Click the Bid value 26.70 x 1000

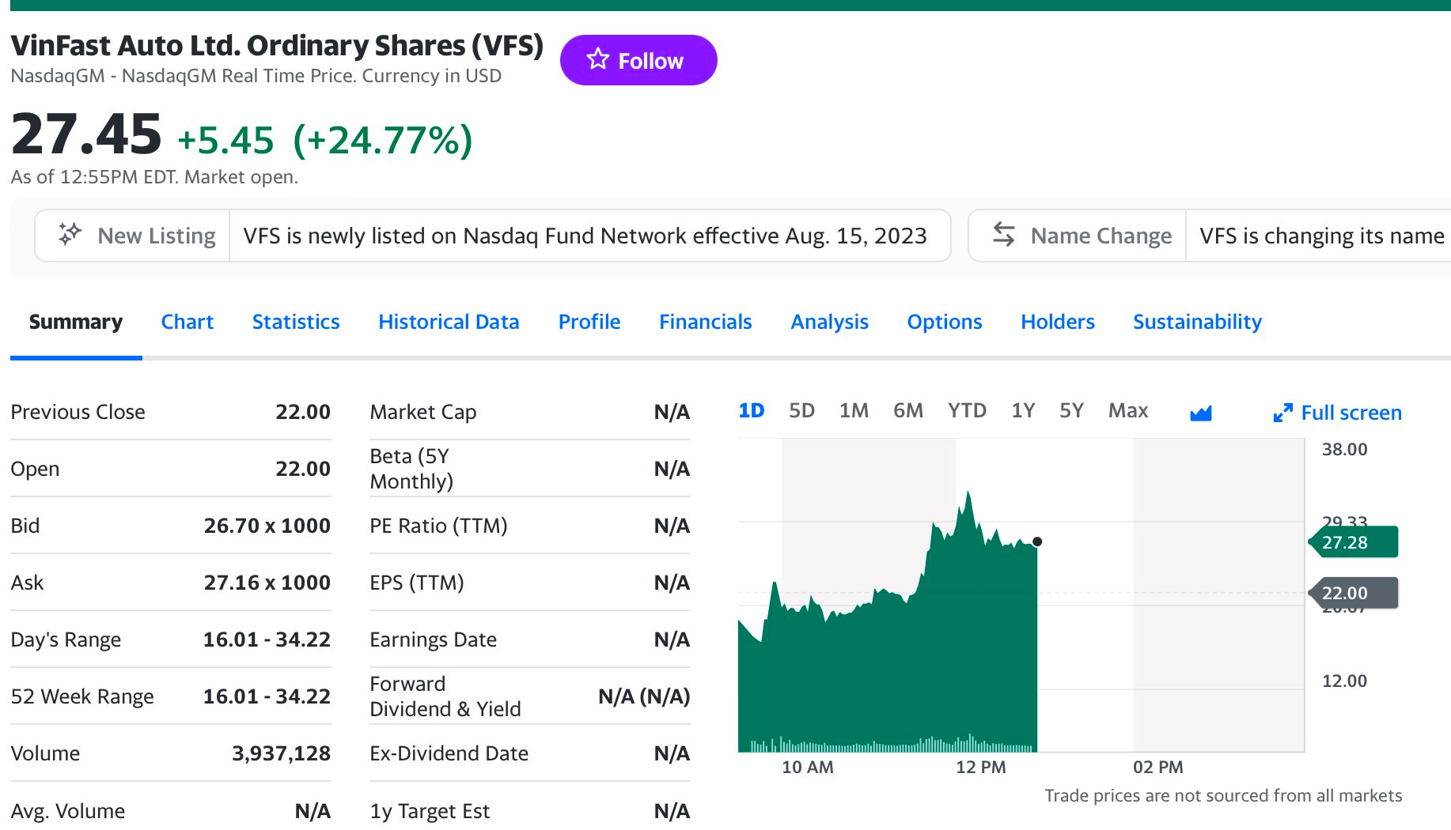pyautogui.click(x=267, y=526)
